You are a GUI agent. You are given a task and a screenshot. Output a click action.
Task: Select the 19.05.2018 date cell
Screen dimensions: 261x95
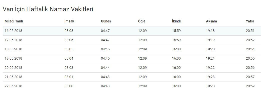tap(13, 59)
